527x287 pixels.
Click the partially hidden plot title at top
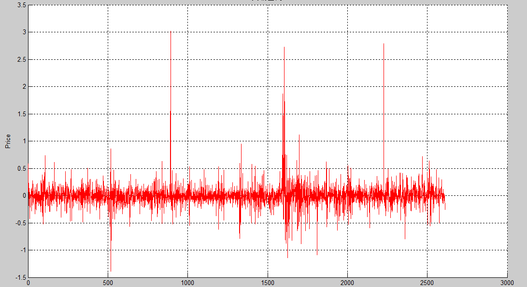[x=267, y=1]
